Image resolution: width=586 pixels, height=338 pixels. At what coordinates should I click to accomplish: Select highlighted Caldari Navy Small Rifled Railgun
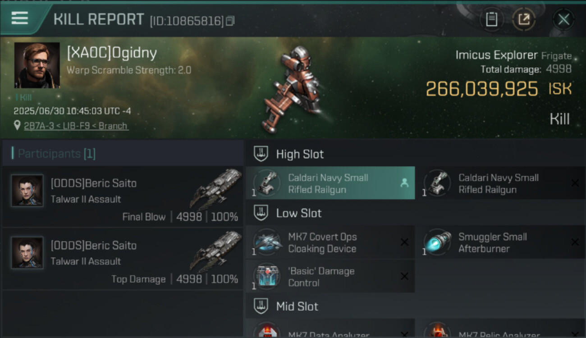330,183
